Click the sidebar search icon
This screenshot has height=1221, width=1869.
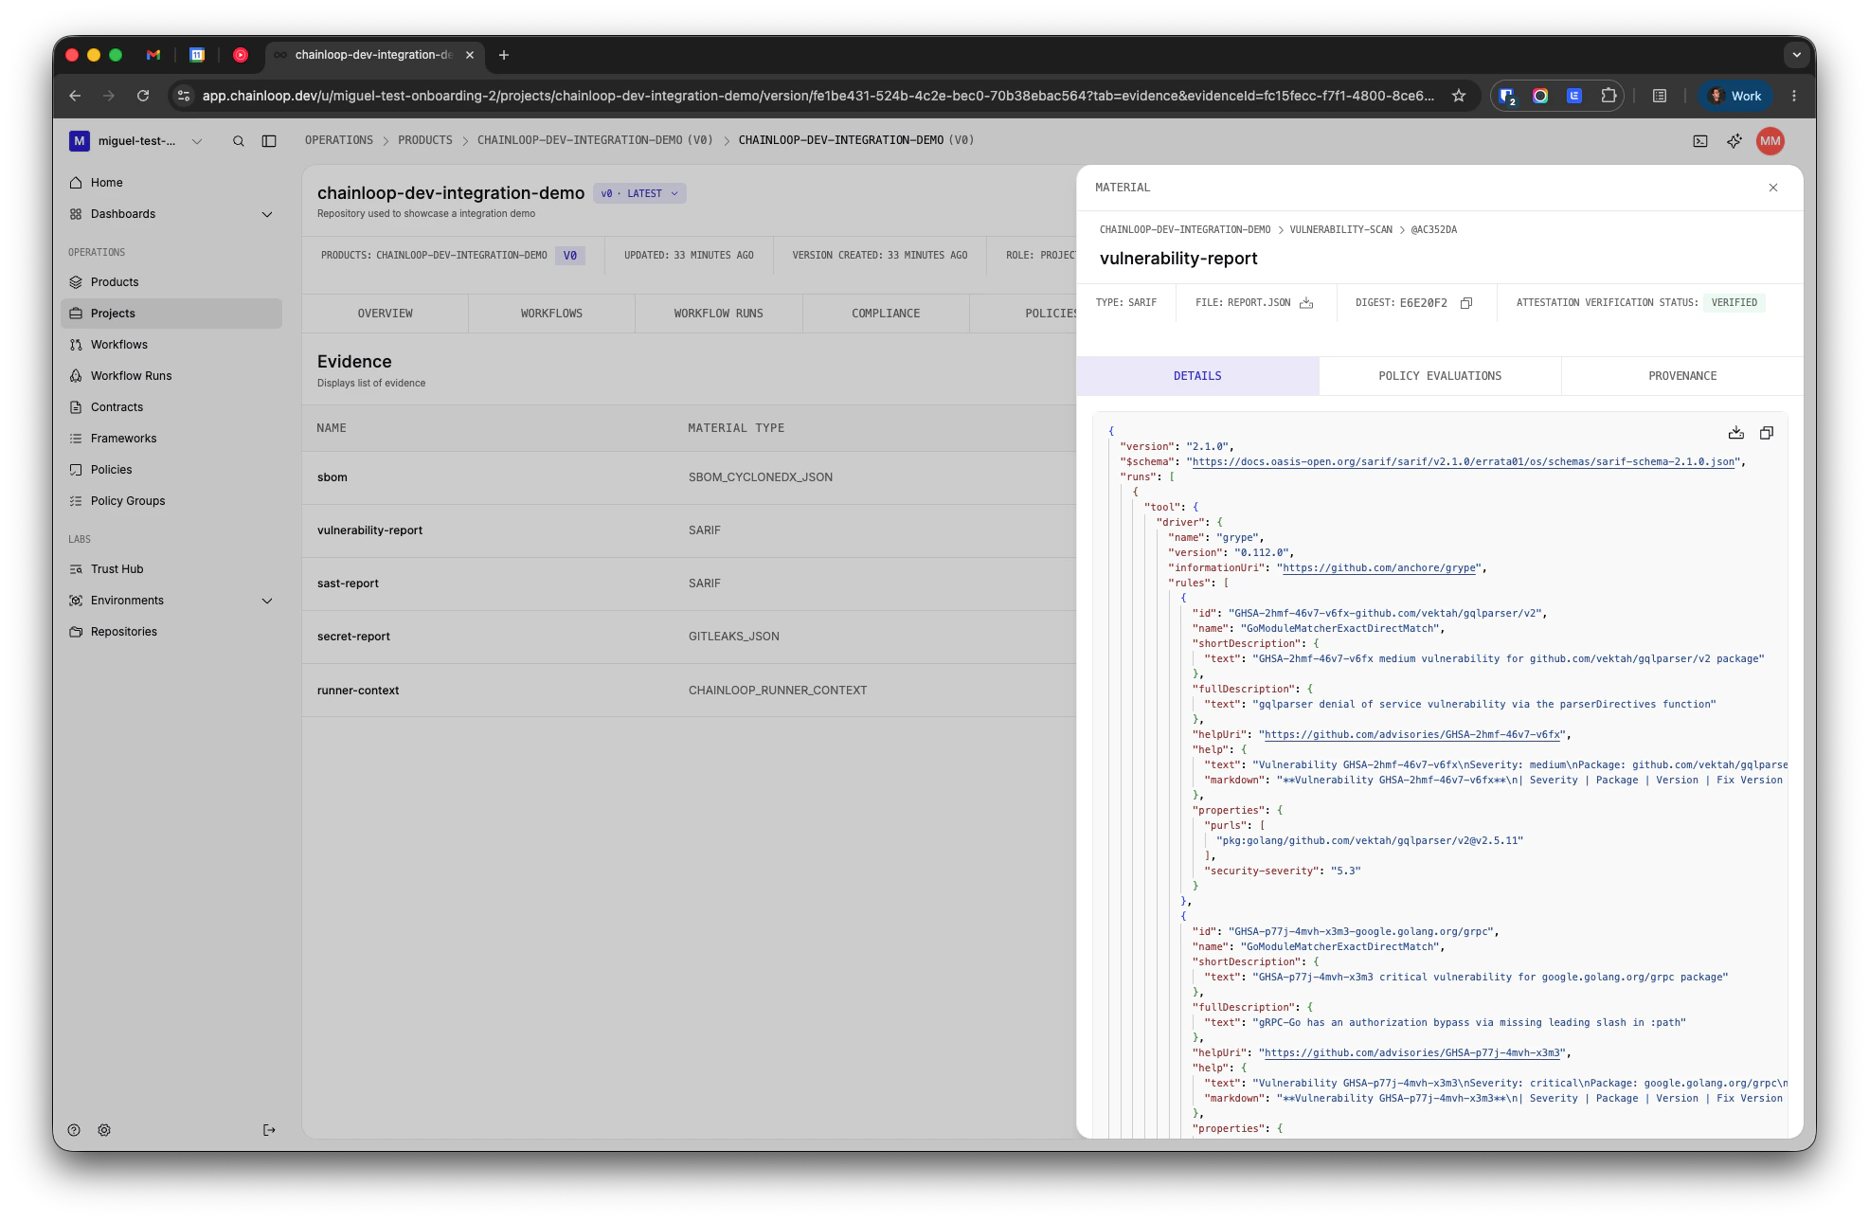239,141
